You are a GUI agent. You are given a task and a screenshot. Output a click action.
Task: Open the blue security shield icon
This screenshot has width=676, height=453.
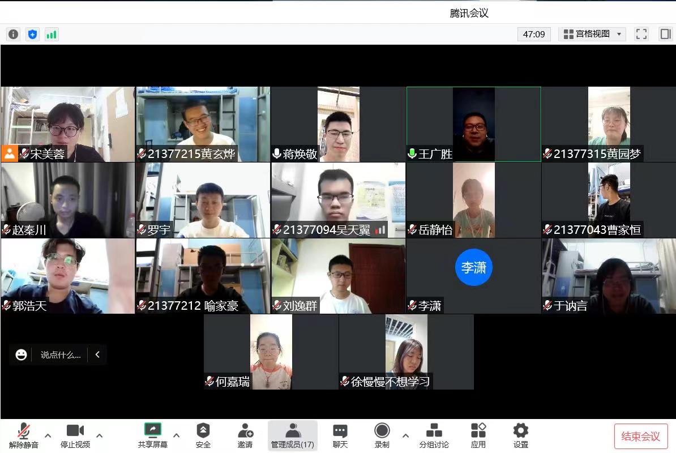pos(32,35)
